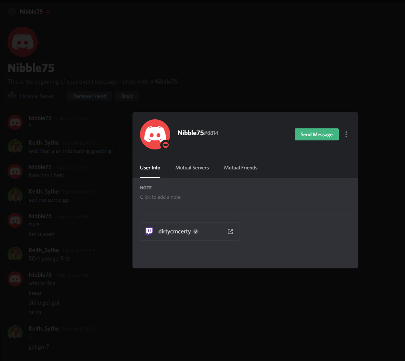Image resolution: width=405 pixels, height=361 pixels.
Task: Click the Nibble75 avatar beside 'how can i help'
Action: (x=15, y=171)
